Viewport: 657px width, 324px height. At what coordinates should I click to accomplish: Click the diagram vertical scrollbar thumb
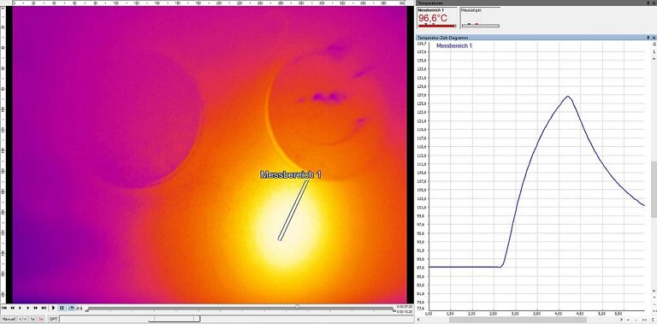(x=654, y=189)
